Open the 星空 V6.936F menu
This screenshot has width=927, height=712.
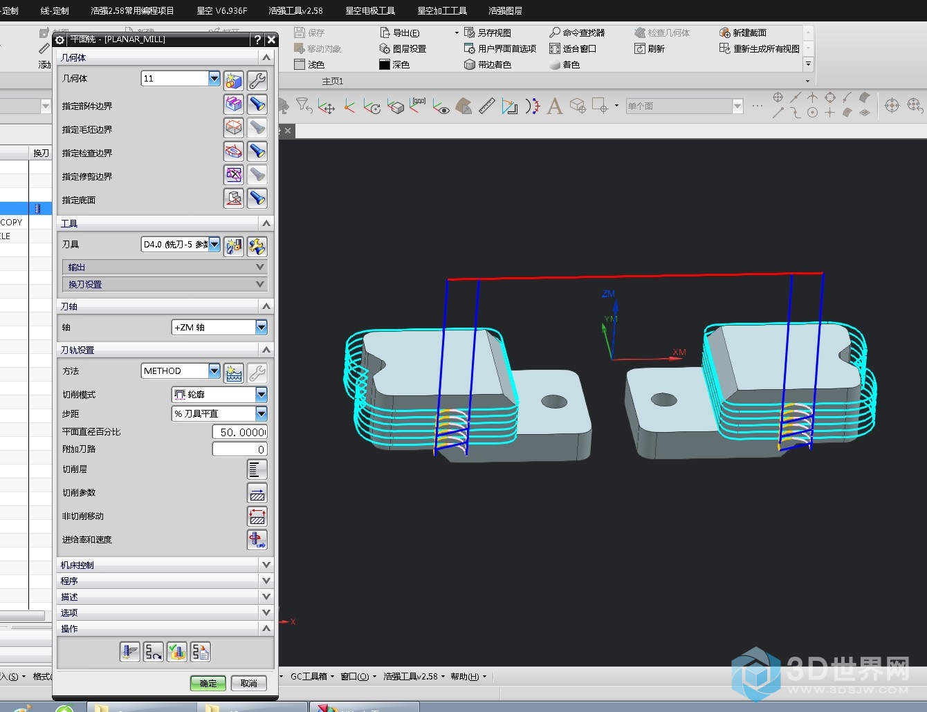pos(222,10)
